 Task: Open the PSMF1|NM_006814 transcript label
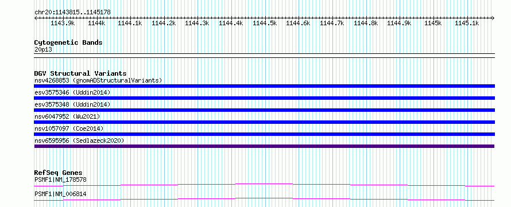coord(60,194)
